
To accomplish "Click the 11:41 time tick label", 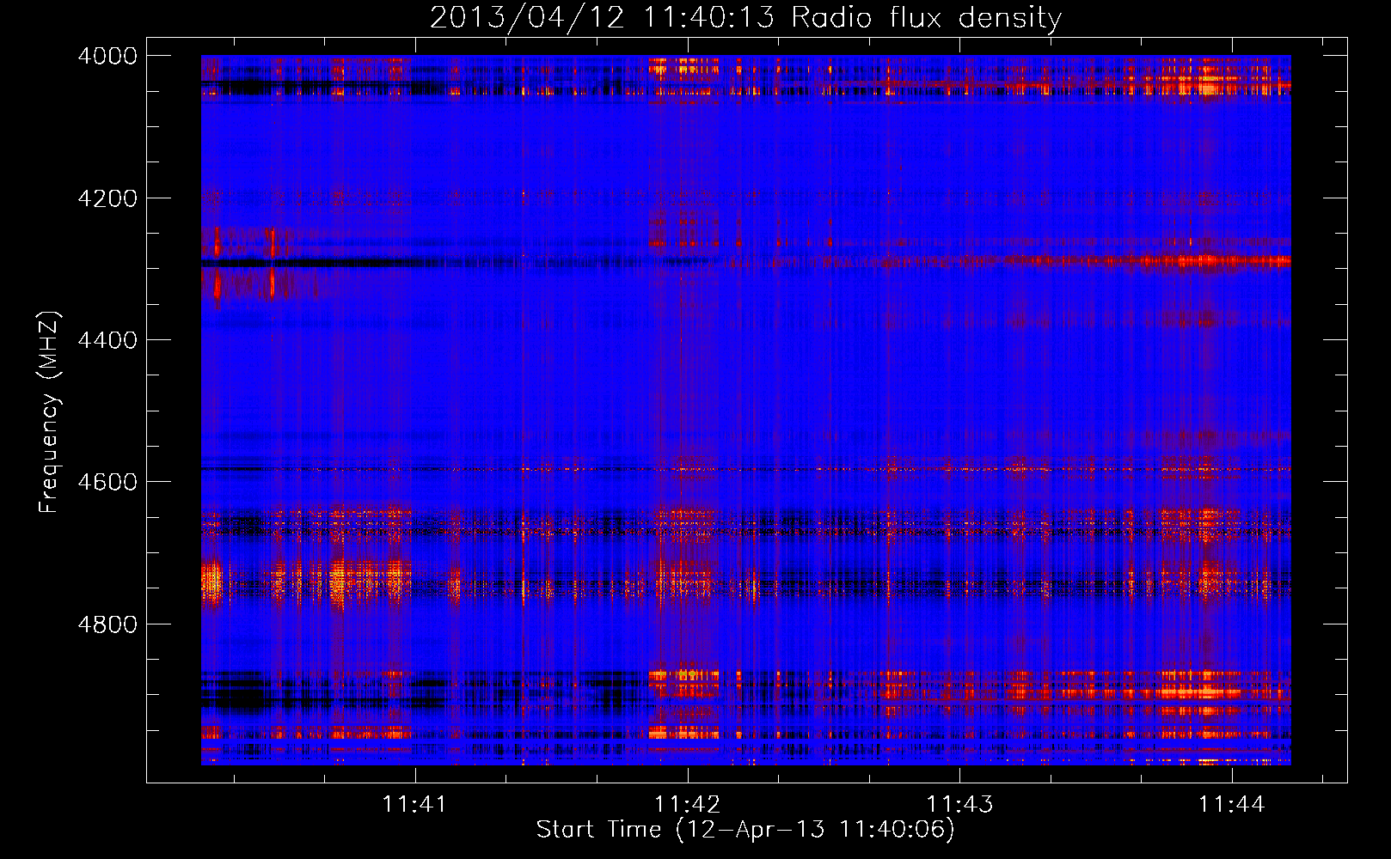I will pyautogui.click(x=415, y=804).
